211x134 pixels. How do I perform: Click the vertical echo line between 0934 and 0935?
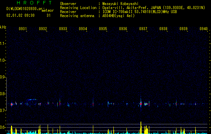[93, 103]
